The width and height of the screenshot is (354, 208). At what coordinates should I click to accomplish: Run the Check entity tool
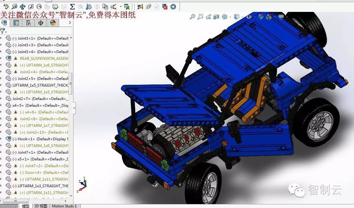coord(55,6)
